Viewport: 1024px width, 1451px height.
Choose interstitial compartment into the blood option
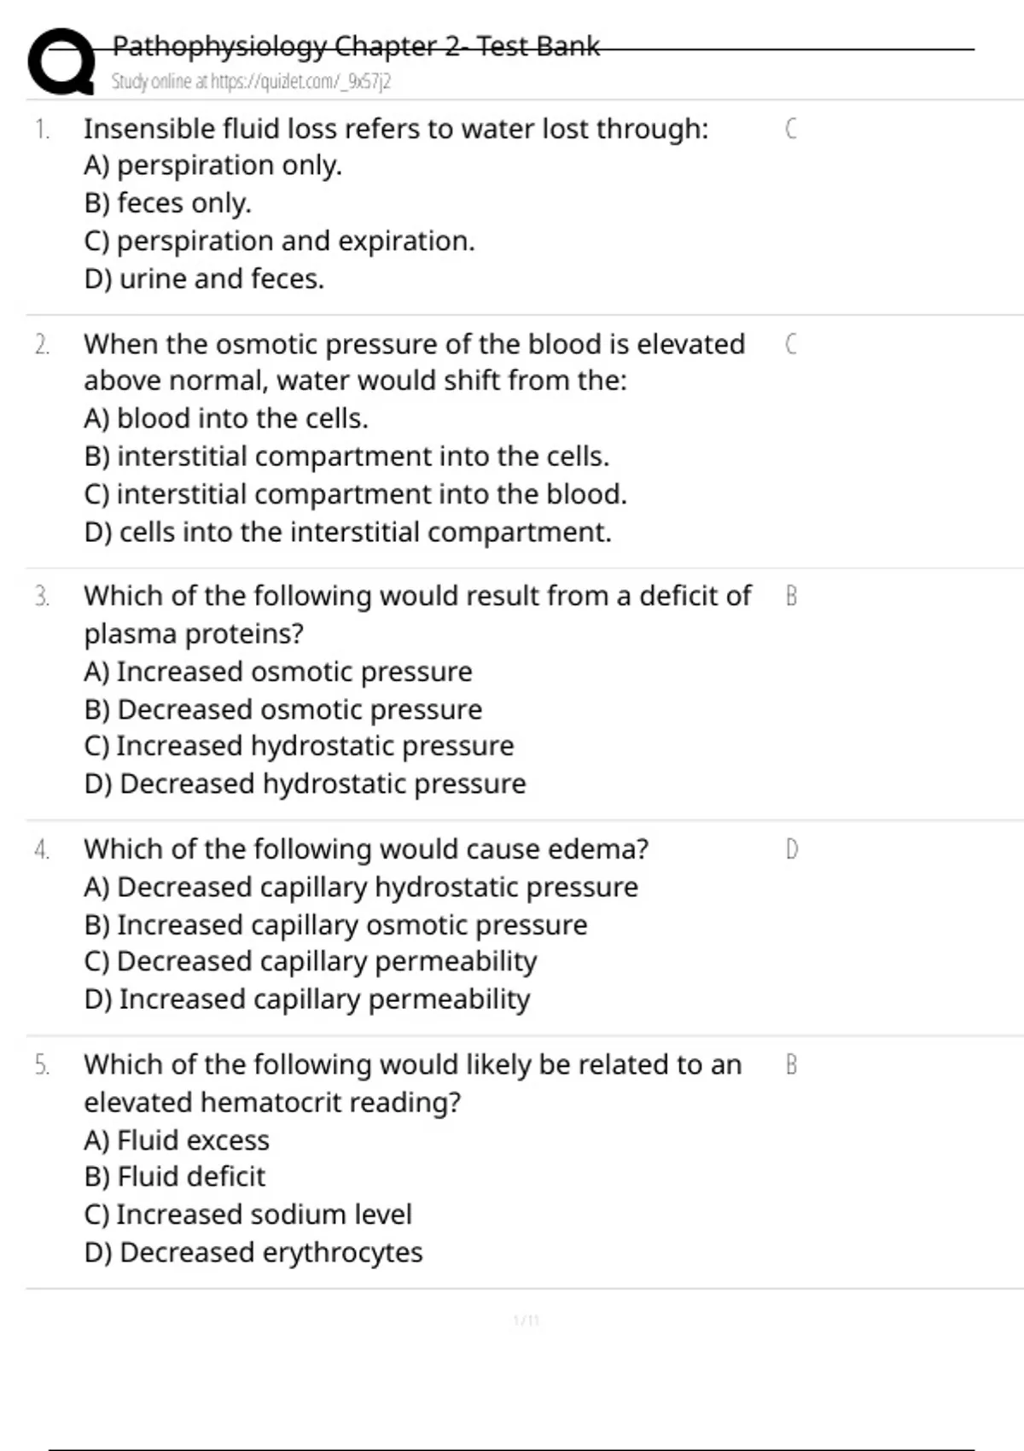[x=355, y=495]
